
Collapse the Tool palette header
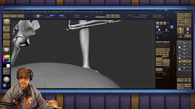(178, 12)
